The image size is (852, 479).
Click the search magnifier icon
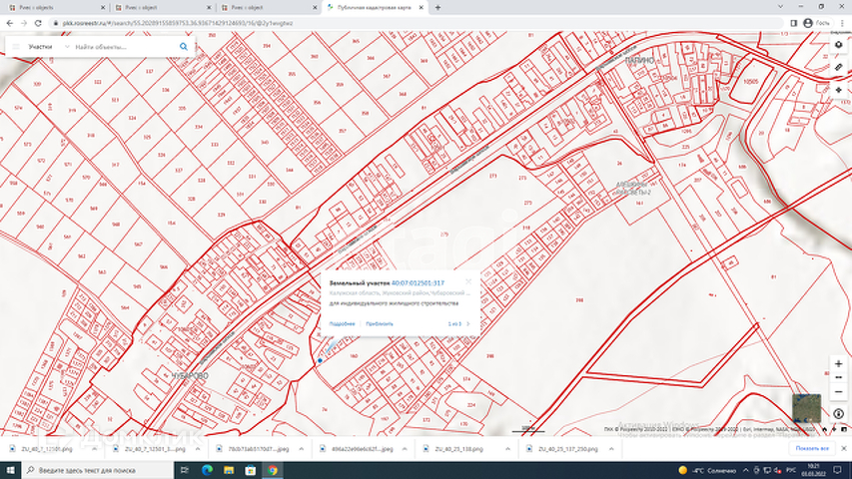click(x=184, y=46)
